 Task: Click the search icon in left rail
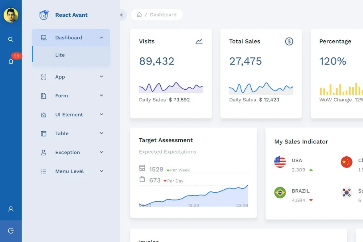11,39
